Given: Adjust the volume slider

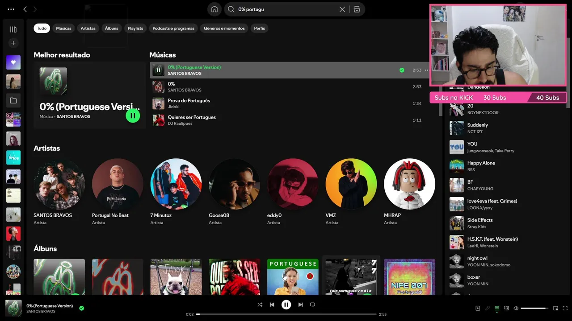Looking at the screenshot, I should coord(534,308).
